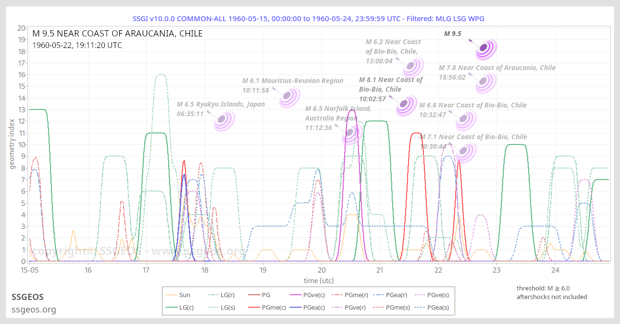620x324 pixels.
Task: Toggle the Sun series in the legend
Action: pos(177,295)
